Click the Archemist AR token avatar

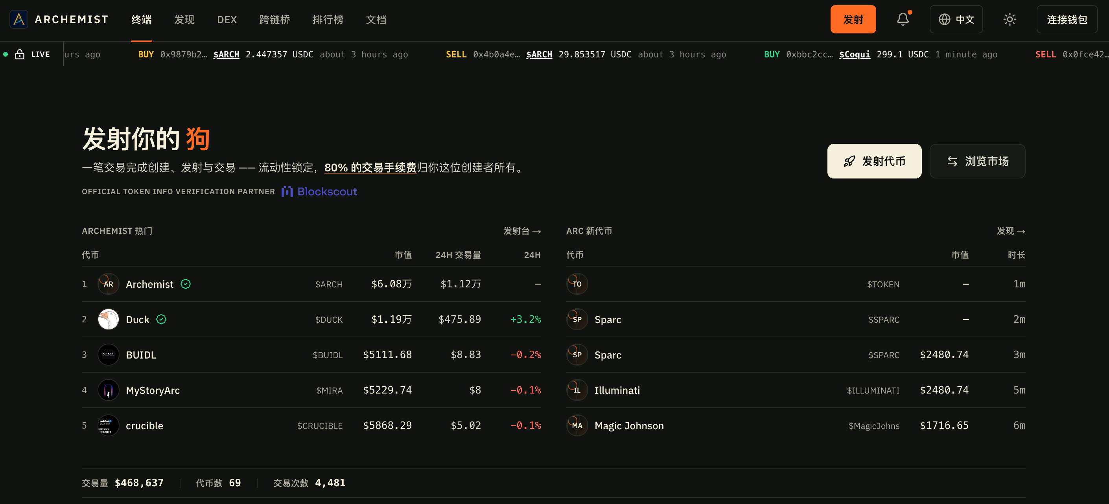pyautogui.click(x=108, y=283)
